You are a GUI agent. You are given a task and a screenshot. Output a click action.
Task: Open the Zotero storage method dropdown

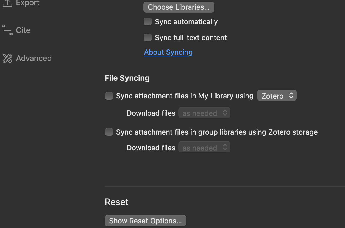pyautogui.click(x=277, y=96)
